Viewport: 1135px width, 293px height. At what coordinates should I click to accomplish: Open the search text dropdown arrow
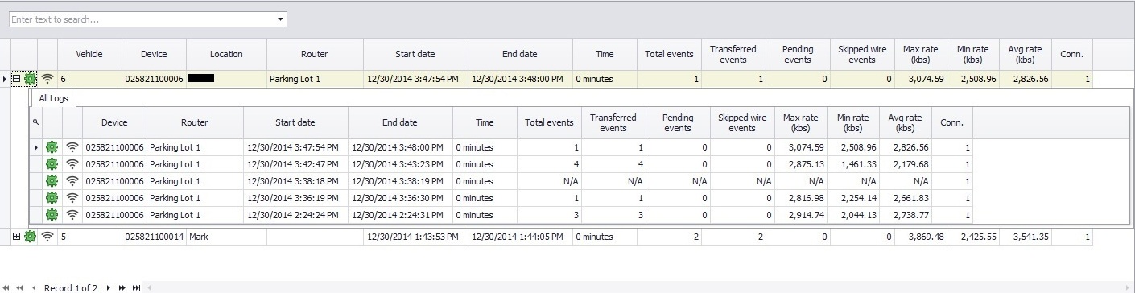tap(279, 19)
